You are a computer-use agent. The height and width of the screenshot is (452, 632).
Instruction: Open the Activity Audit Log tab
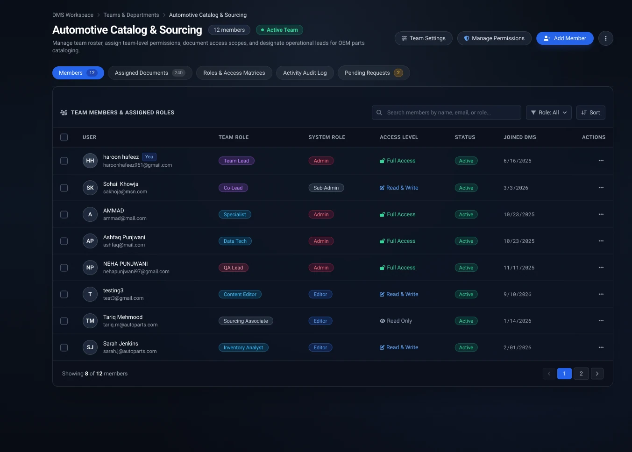tap(305, 73)
